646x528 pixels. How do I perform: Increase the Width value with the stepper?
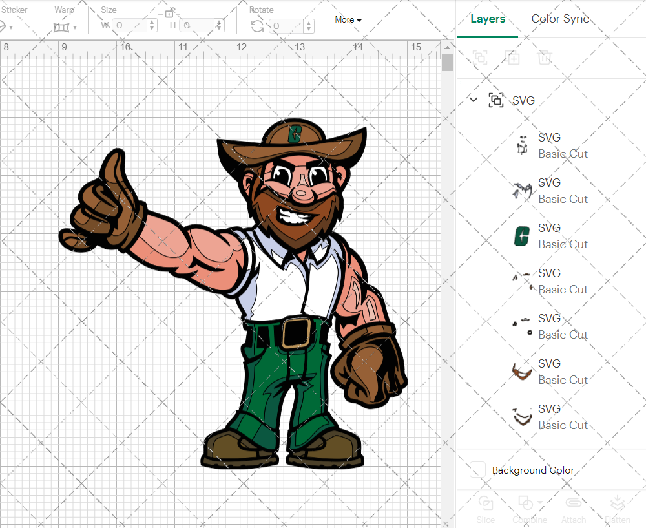click(152, 22)
